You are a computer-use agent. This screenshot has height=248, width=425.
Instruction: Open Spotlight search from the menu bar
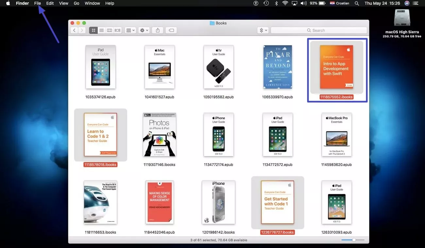click(357, 3)
